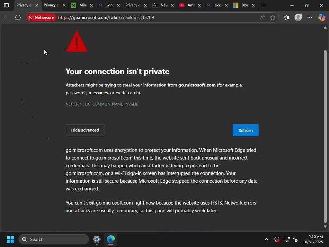Open the Windows Start menu

pyautogui.click(x=10, y=239)
